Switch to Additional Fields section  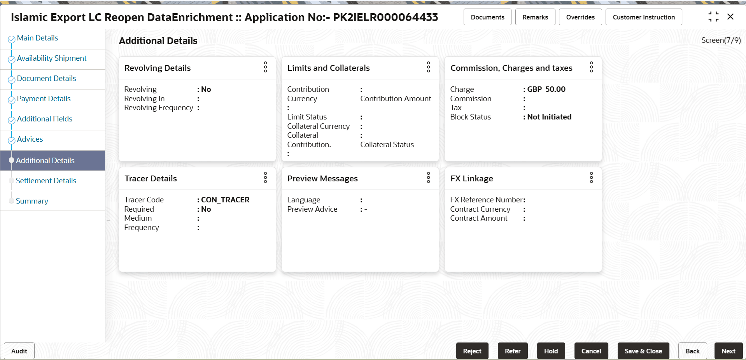[x=44, y=119]
